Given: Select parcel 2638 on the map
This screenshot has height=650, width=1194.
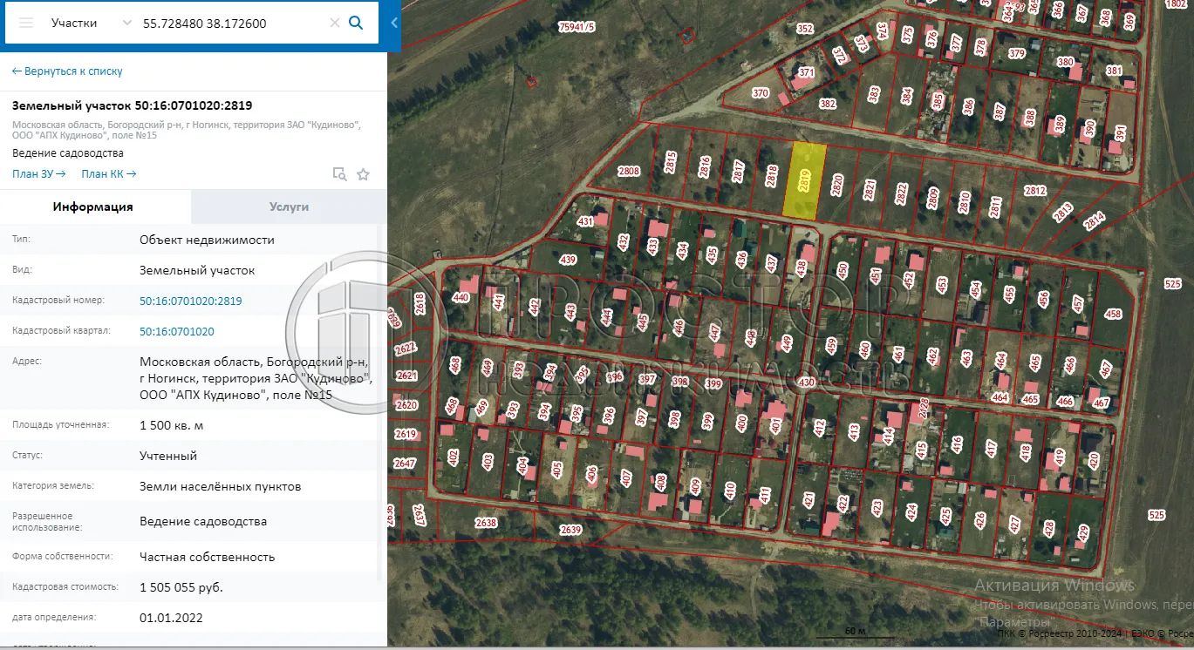Looking at the screenshot, I should pyautogui.click(x=486, y=524).
